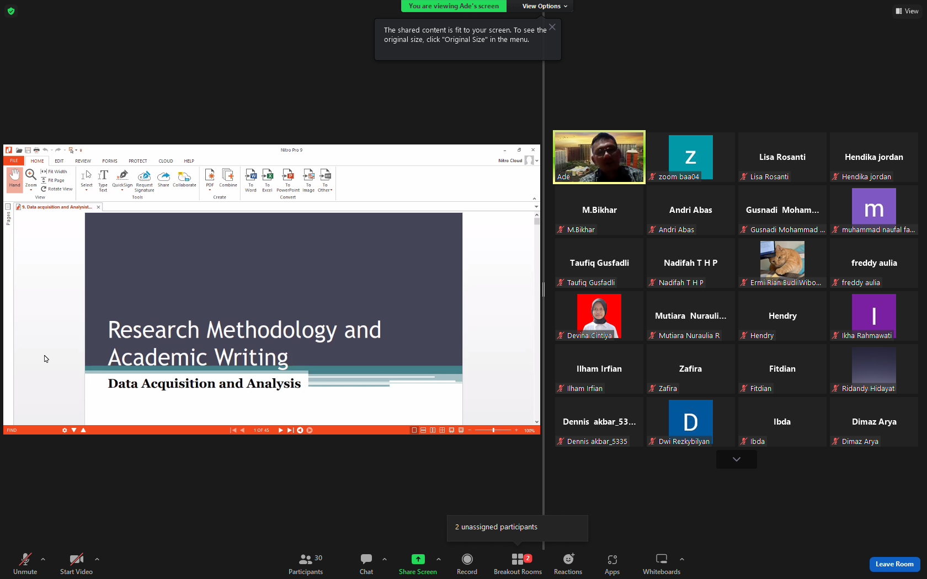Expand audio options arrow beside Unmute

point(43,559)
